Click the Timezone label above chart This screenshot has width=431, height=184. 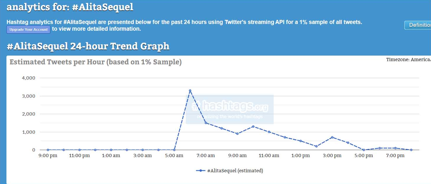408,60
